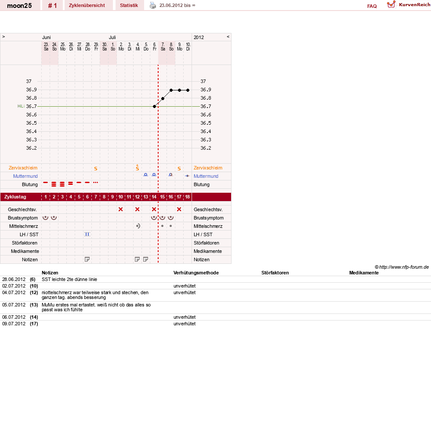
Task: Open the FAQ link
Action: tap(372, 6)
